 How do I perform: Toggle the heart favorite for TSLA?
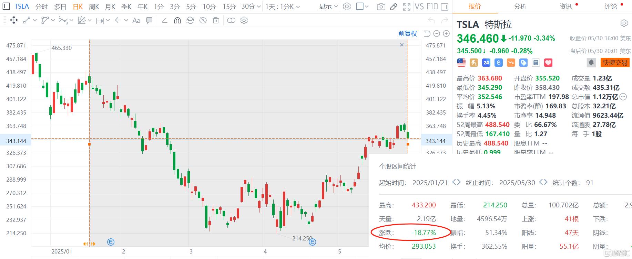coord(548,63)
